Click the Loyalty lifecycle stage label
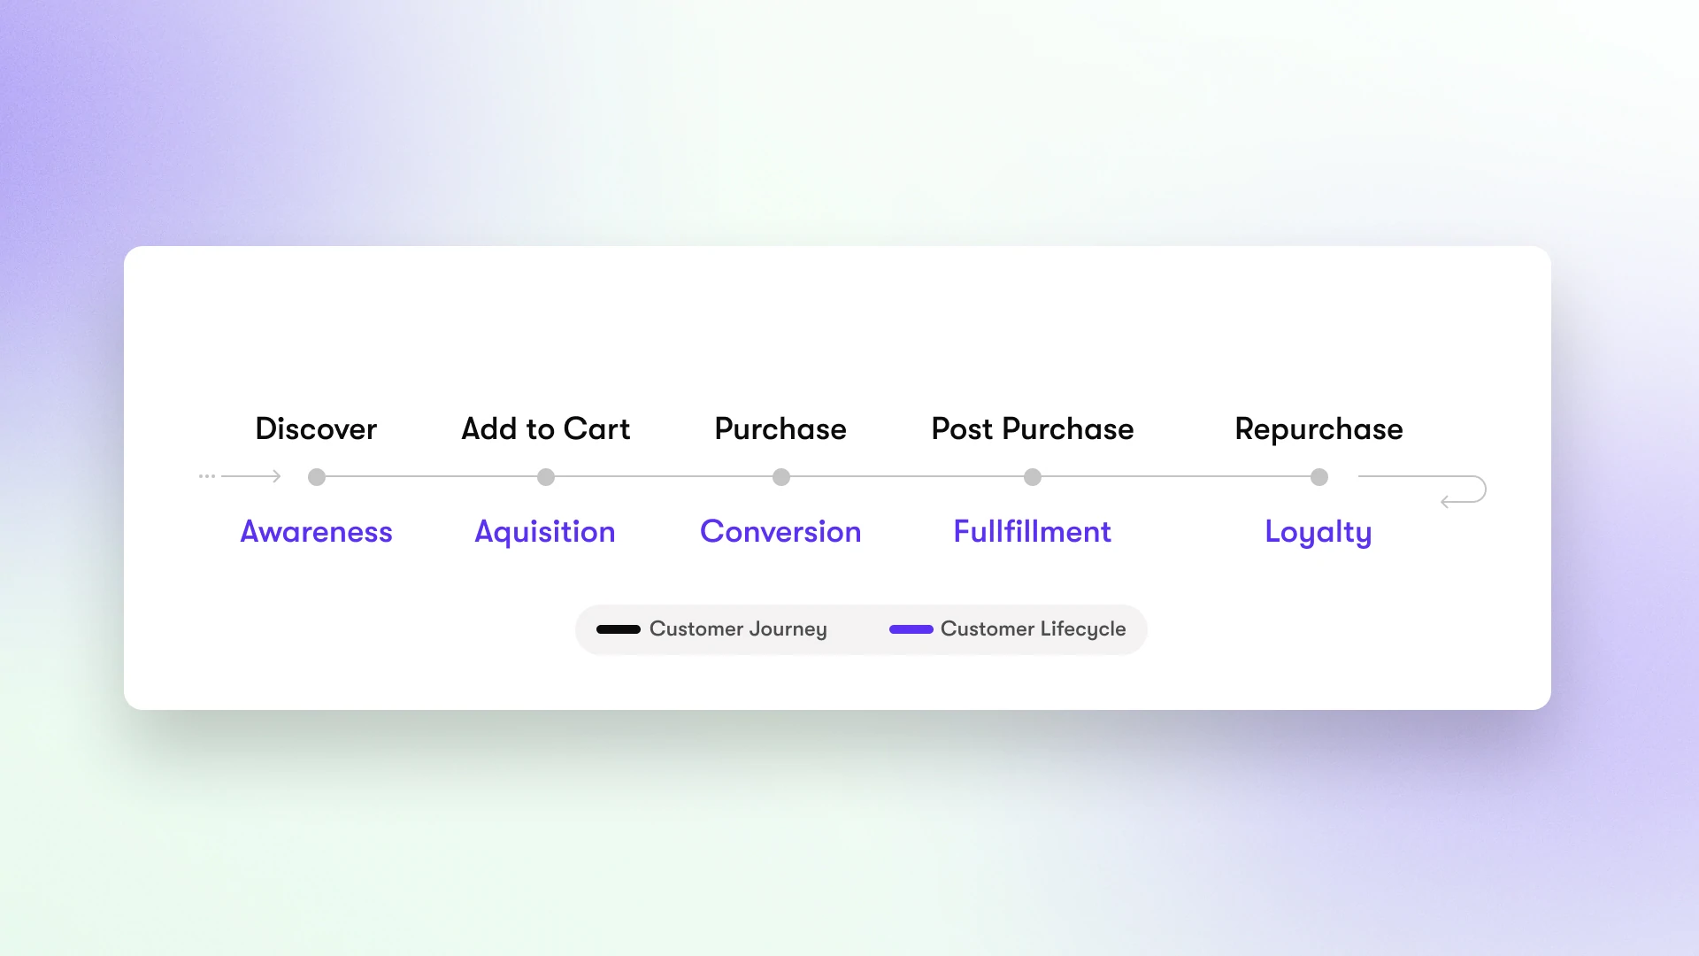This screenshot has height=956, width=1699. (x=1316, y=531)
